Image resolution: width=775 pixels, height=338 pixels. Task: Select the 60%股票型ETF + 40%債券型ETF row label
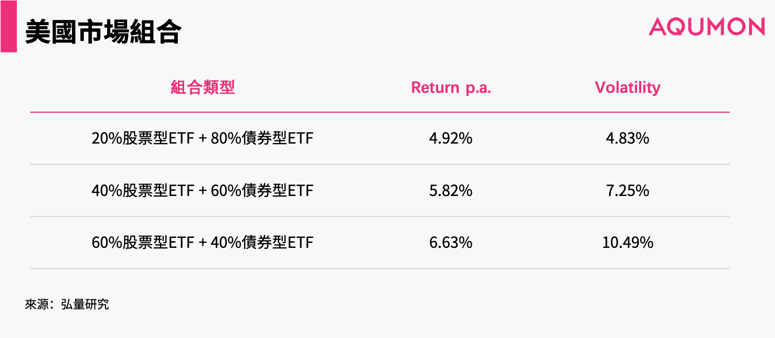coord(203,243)
